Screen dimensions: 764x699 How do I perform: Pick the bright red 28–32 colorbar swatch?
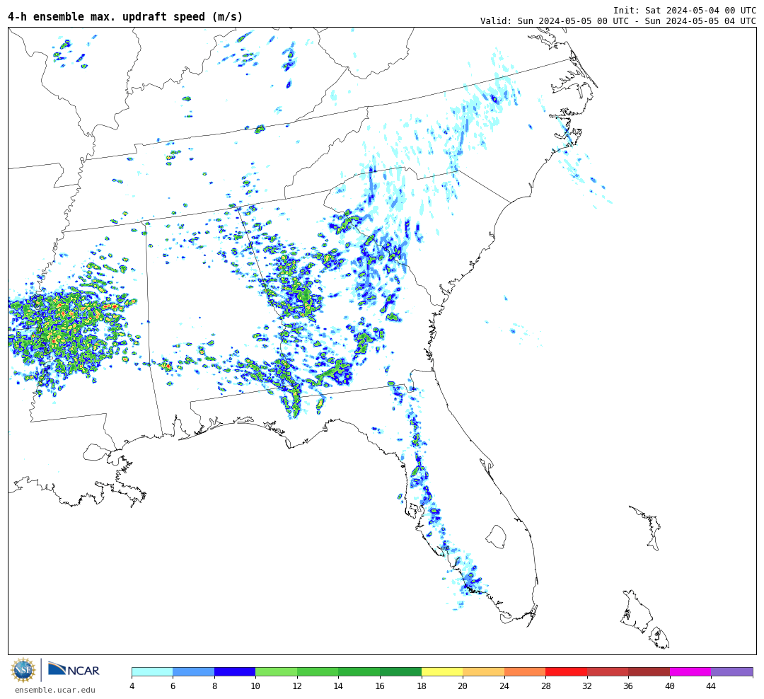(x=566, y=672)
